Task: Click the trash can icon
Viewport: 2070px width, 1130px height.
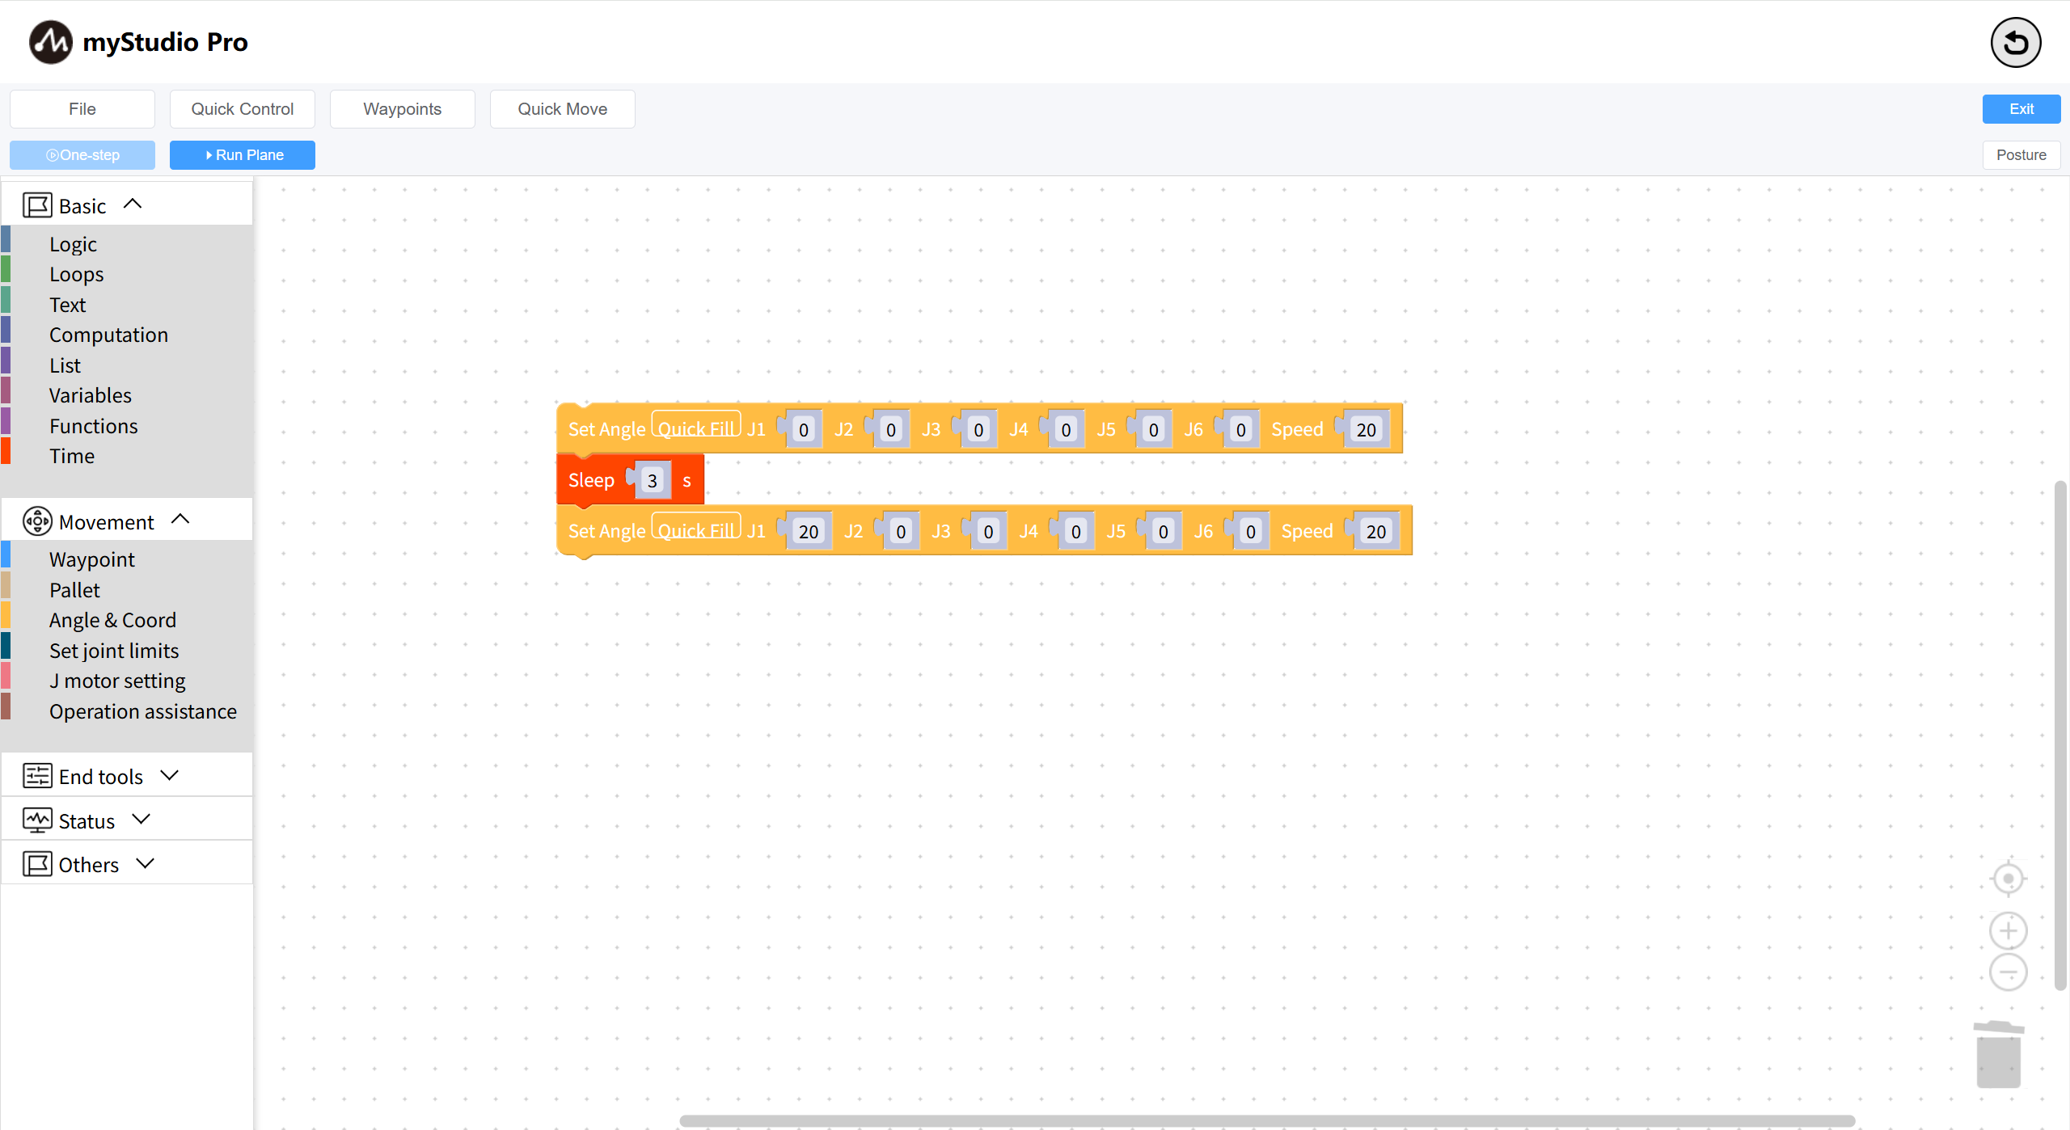Action: (x=1999, y=1055)
